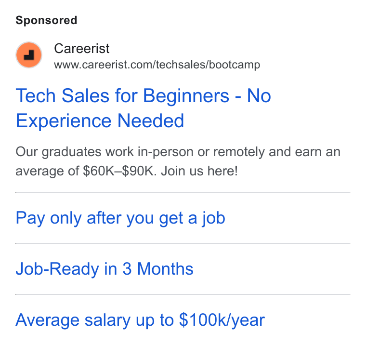Click the word Pay in the first sitelink
366x345 pixels.
pos(30,218)
